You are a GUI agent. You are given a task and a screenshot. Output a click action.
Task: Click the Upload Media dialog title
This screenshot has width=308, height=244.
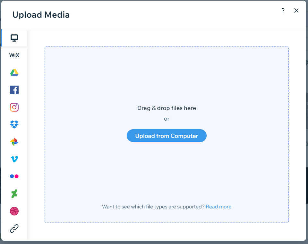(41, 15)
